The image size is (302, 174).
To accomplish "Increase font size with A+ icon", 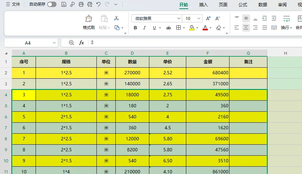I will pos(209,18).
